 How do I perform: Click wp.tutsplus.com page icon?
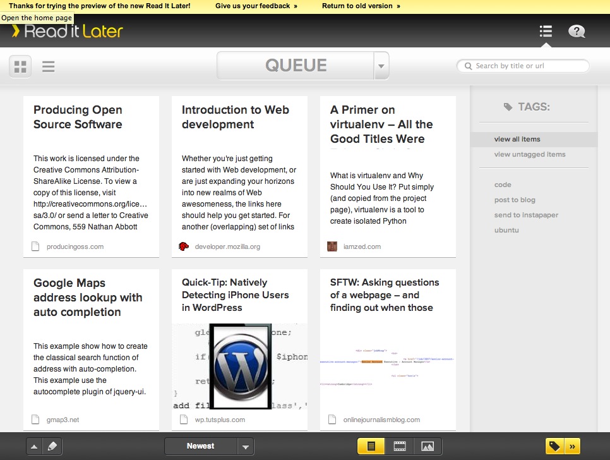click(x=184, y=420)
